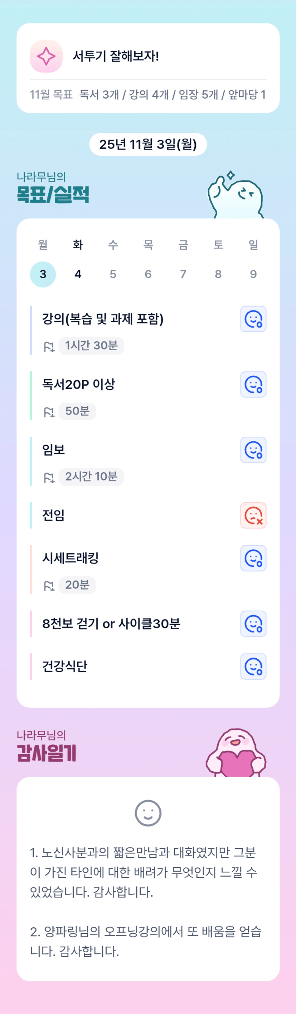Click the 2시간 10분 duration badge
296x1014 pixels.
[x=91, y=477]
